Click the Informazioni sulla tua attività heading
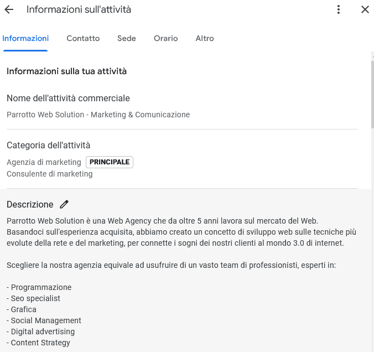 [x=66, y=71]
